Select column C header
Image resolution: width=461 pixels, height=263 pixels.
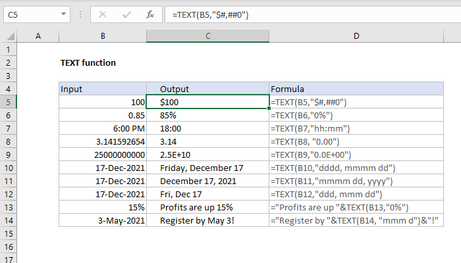click(207, 36)
